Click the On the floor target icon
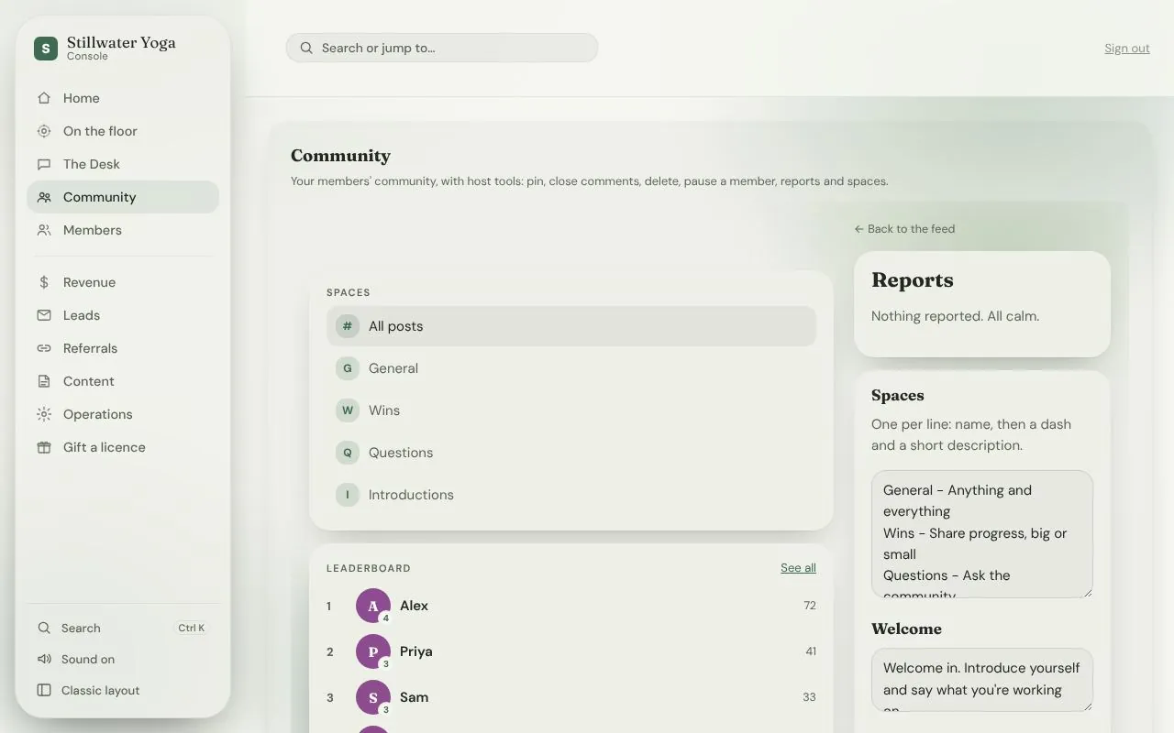Viewport: 1174px width, 733px height. tap(44, 131)
